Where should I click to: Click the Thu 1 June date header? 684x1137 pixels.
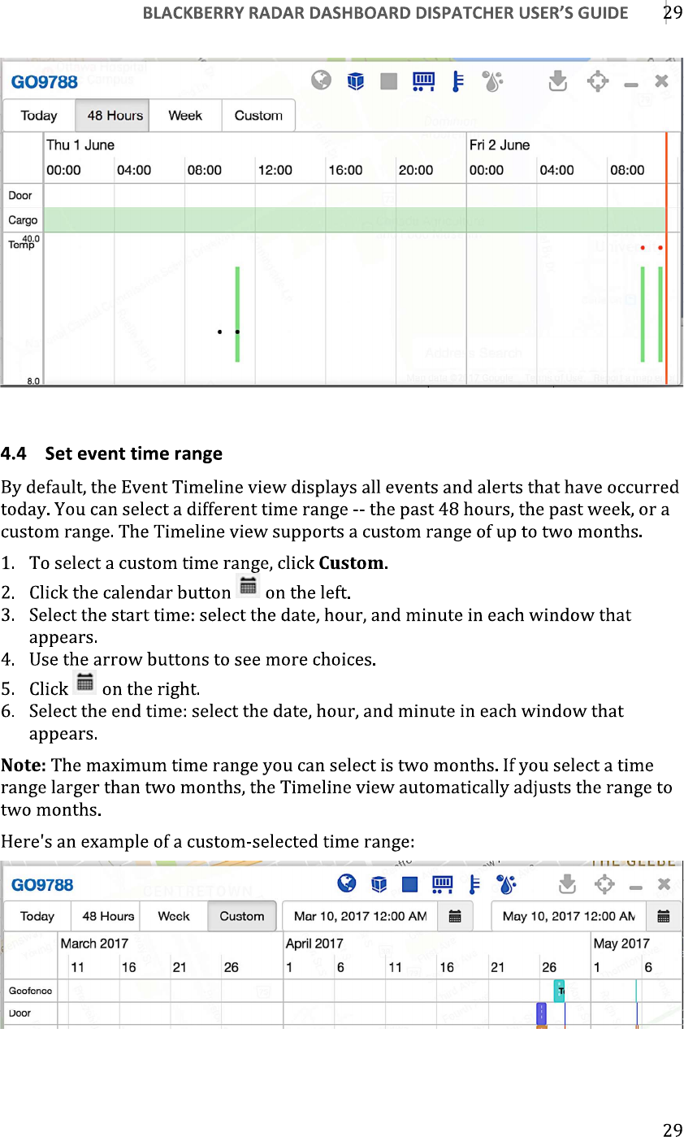[x=80, y=145]
